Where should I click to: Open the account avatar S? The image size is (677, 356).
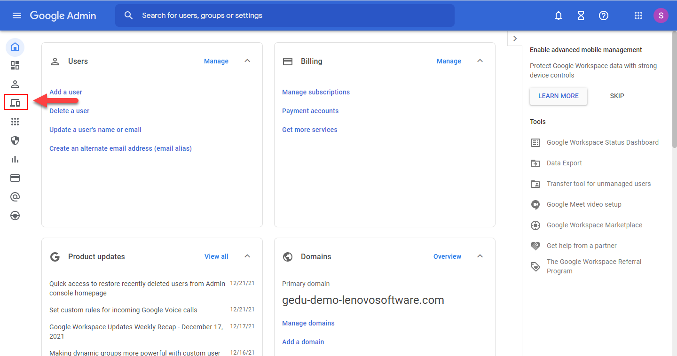pyautogui.click(x=661, y=15)
